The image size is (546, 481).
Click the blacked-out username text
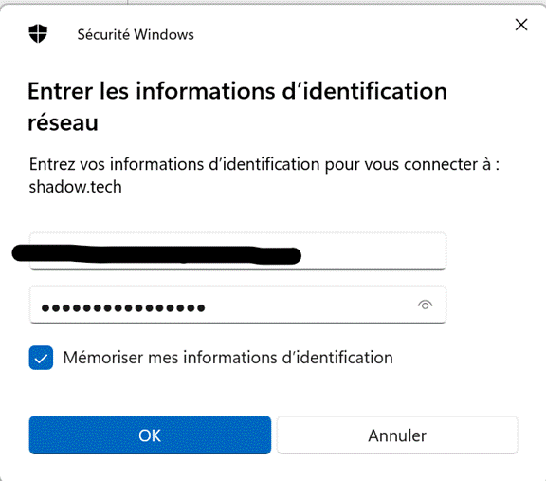tap(156, 254)
